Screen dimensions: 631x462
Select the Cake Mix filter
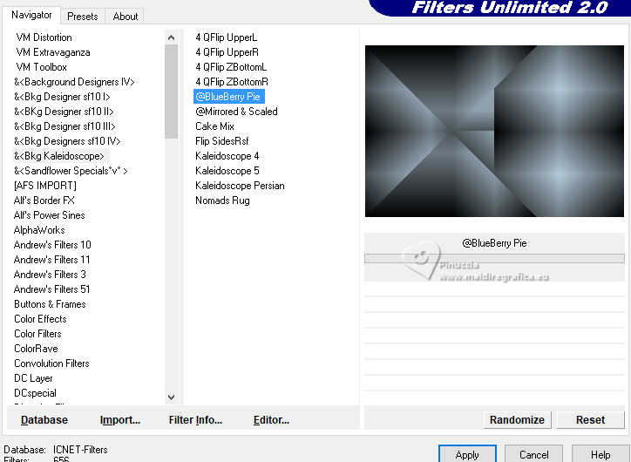coord(214,126)
